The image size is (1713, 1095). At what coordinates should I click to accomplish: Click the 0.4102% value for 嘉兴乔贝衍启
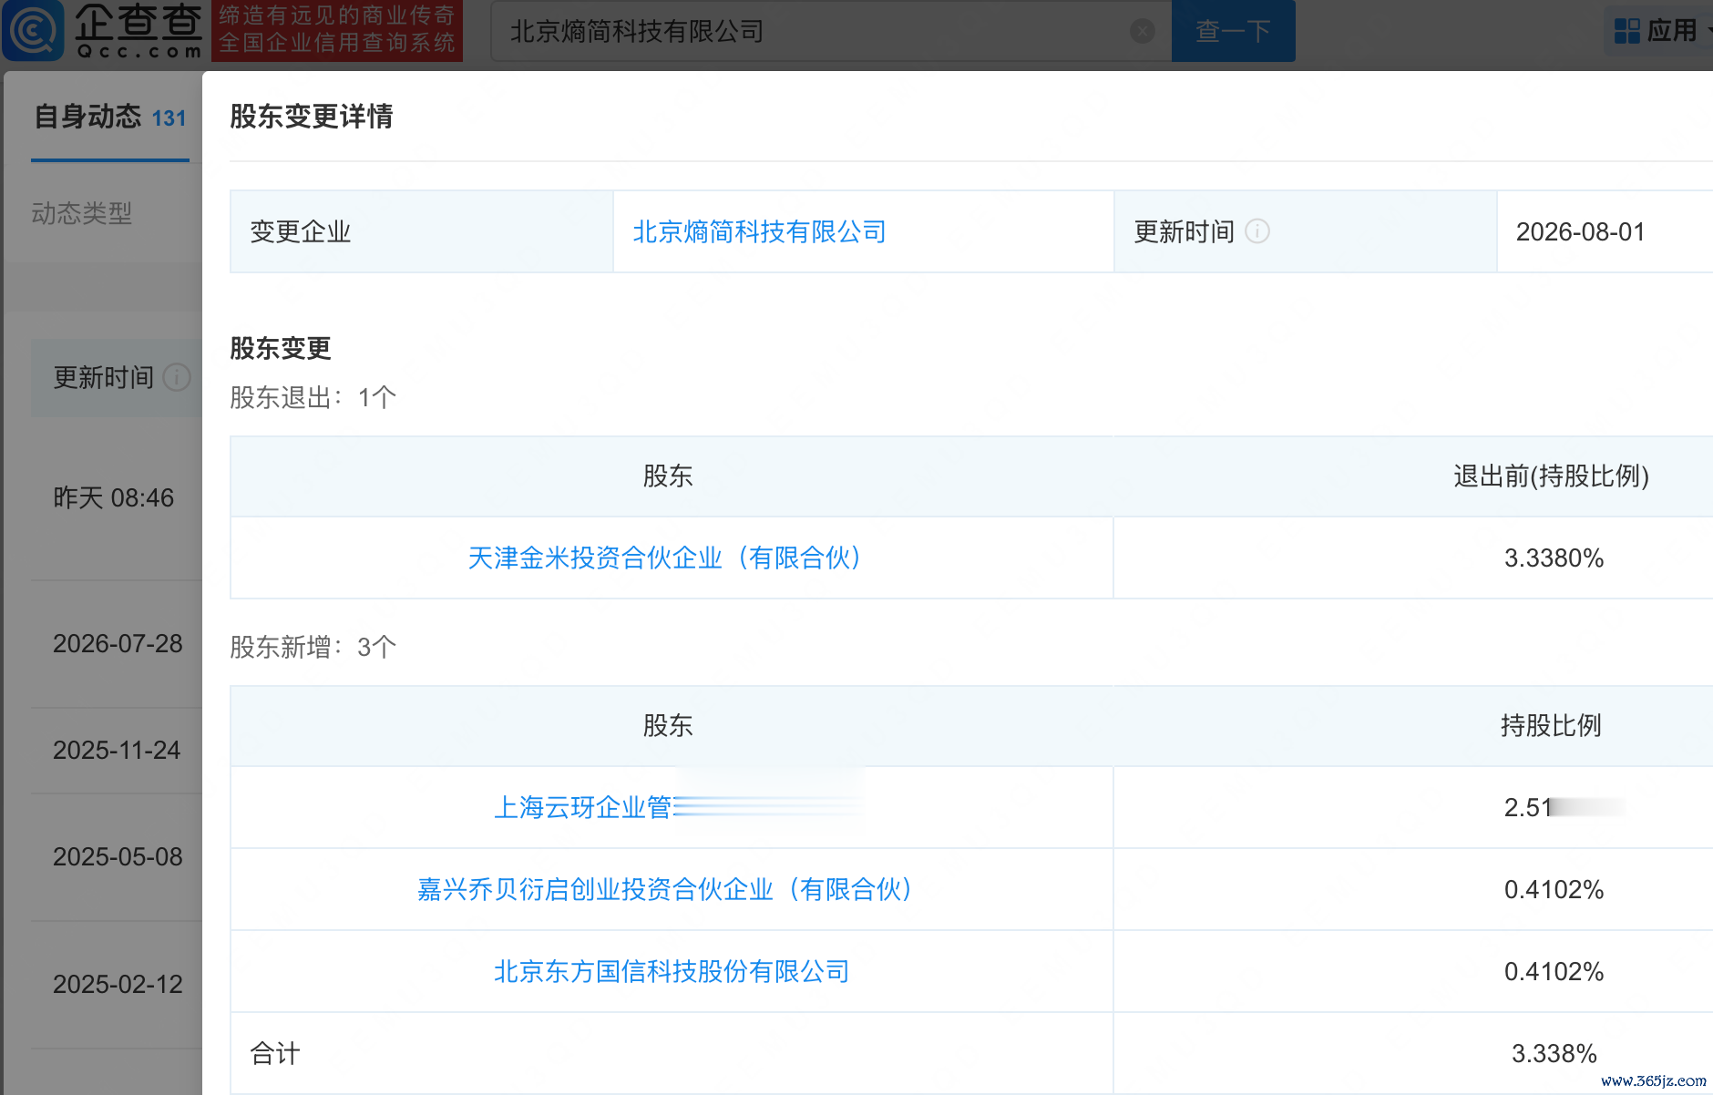coord(1554,889)
